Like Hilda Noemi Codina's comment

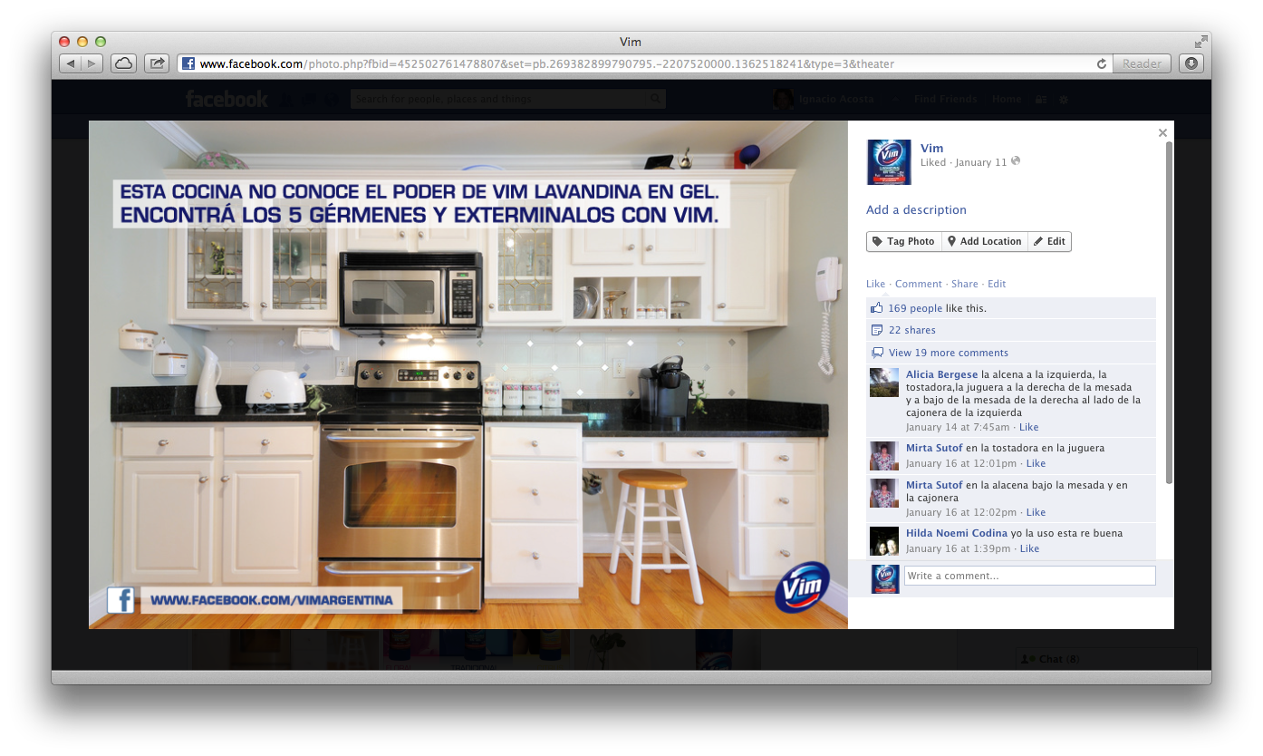1029,548
